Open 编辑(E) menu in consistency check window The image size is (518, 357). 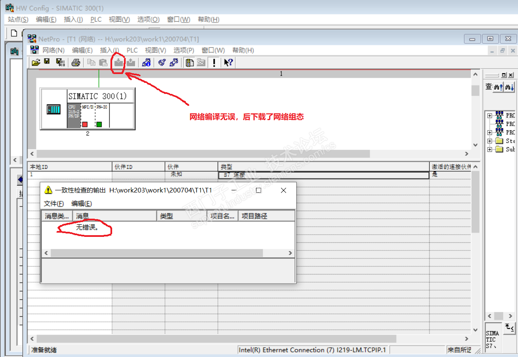(x=82, y=203)
